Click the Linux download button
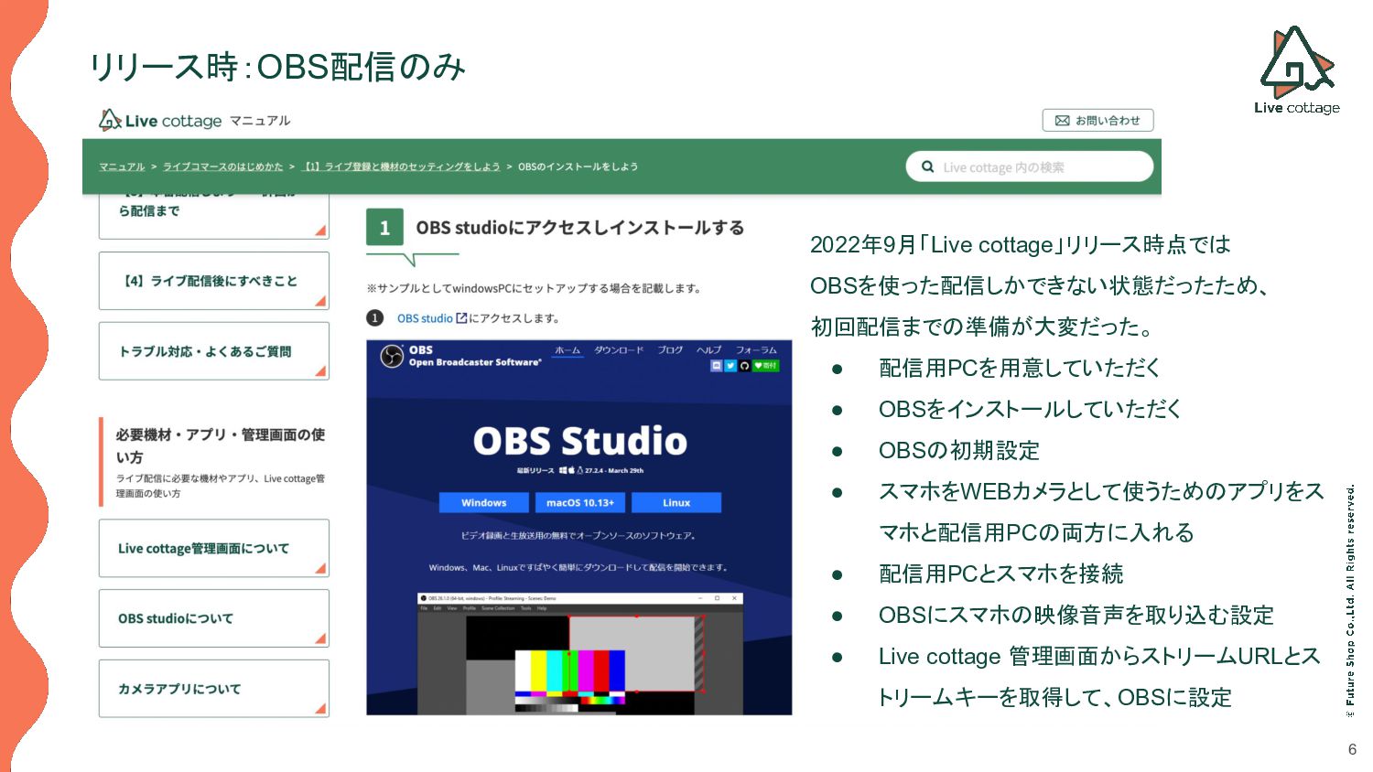Viewport: 1373px width, 772px height. pos(676,503)
